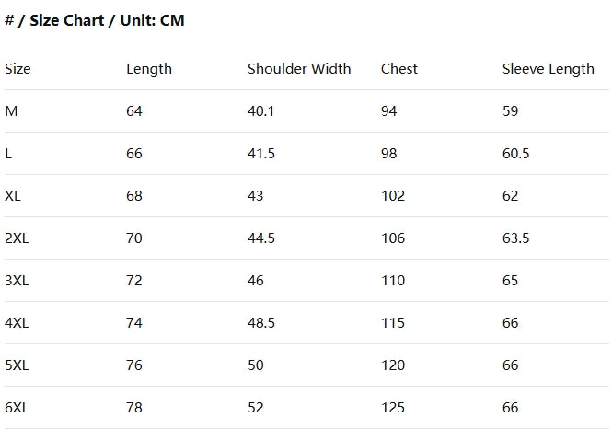
Task: Select the Length column header
Action: [x=149, y=69]
